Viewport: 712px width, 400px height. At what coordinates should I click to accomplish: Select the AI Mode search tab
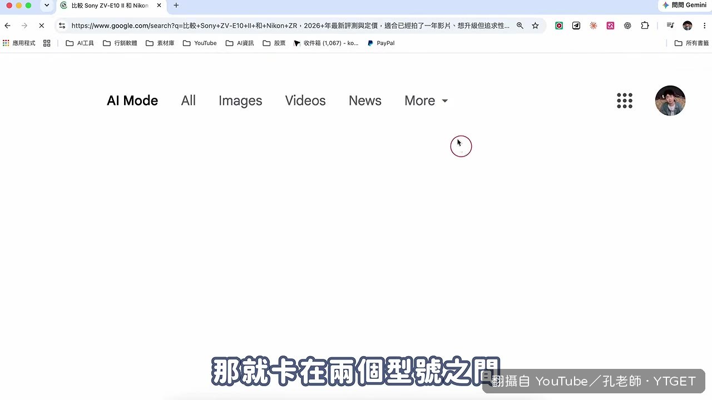click(x=132, y=101)
